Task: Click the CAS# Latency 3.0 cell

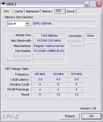Action: tap(40, 79)
